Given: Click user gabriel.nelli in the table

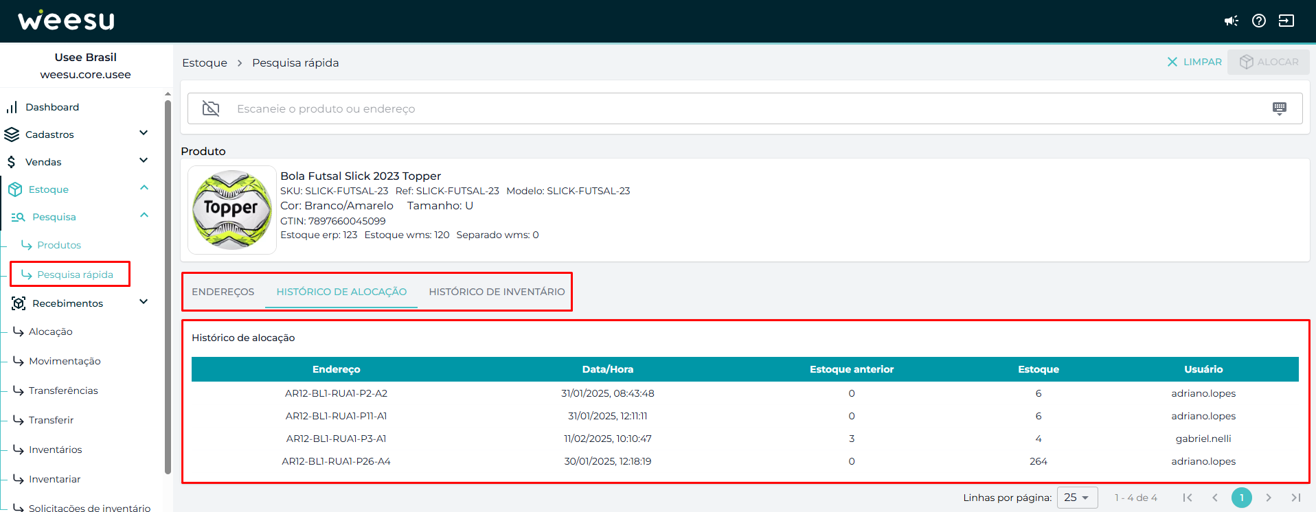Looking at the screenshot, I should tap(1203, 439).
